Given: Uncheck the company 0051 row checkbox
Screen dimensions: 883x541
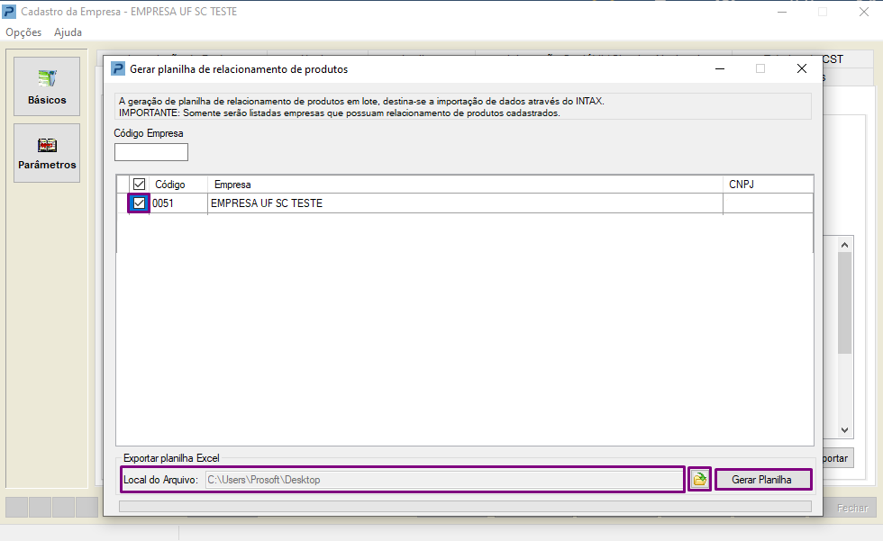Looking at the screenshot, I should [139, 203].
